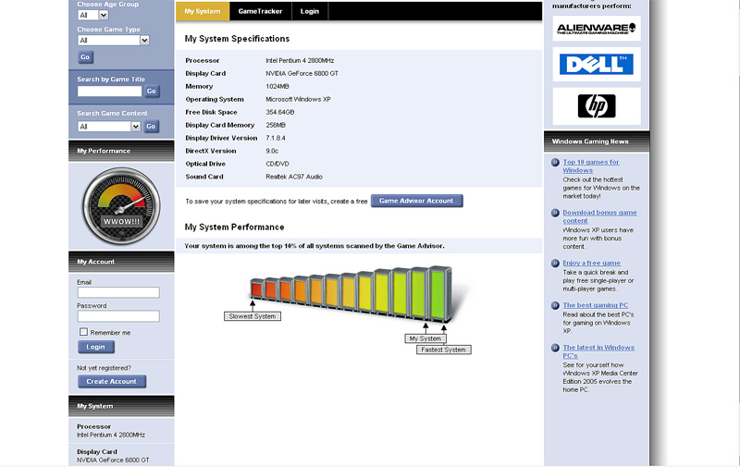Click the red slowest bar in performance chart
The height and width of the screenshot is (467, 740).
click(x=257, y=289)
